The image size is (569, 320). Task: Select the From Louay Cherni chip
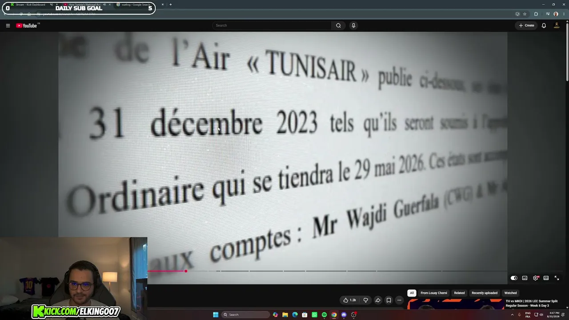(x=434, y=293)
